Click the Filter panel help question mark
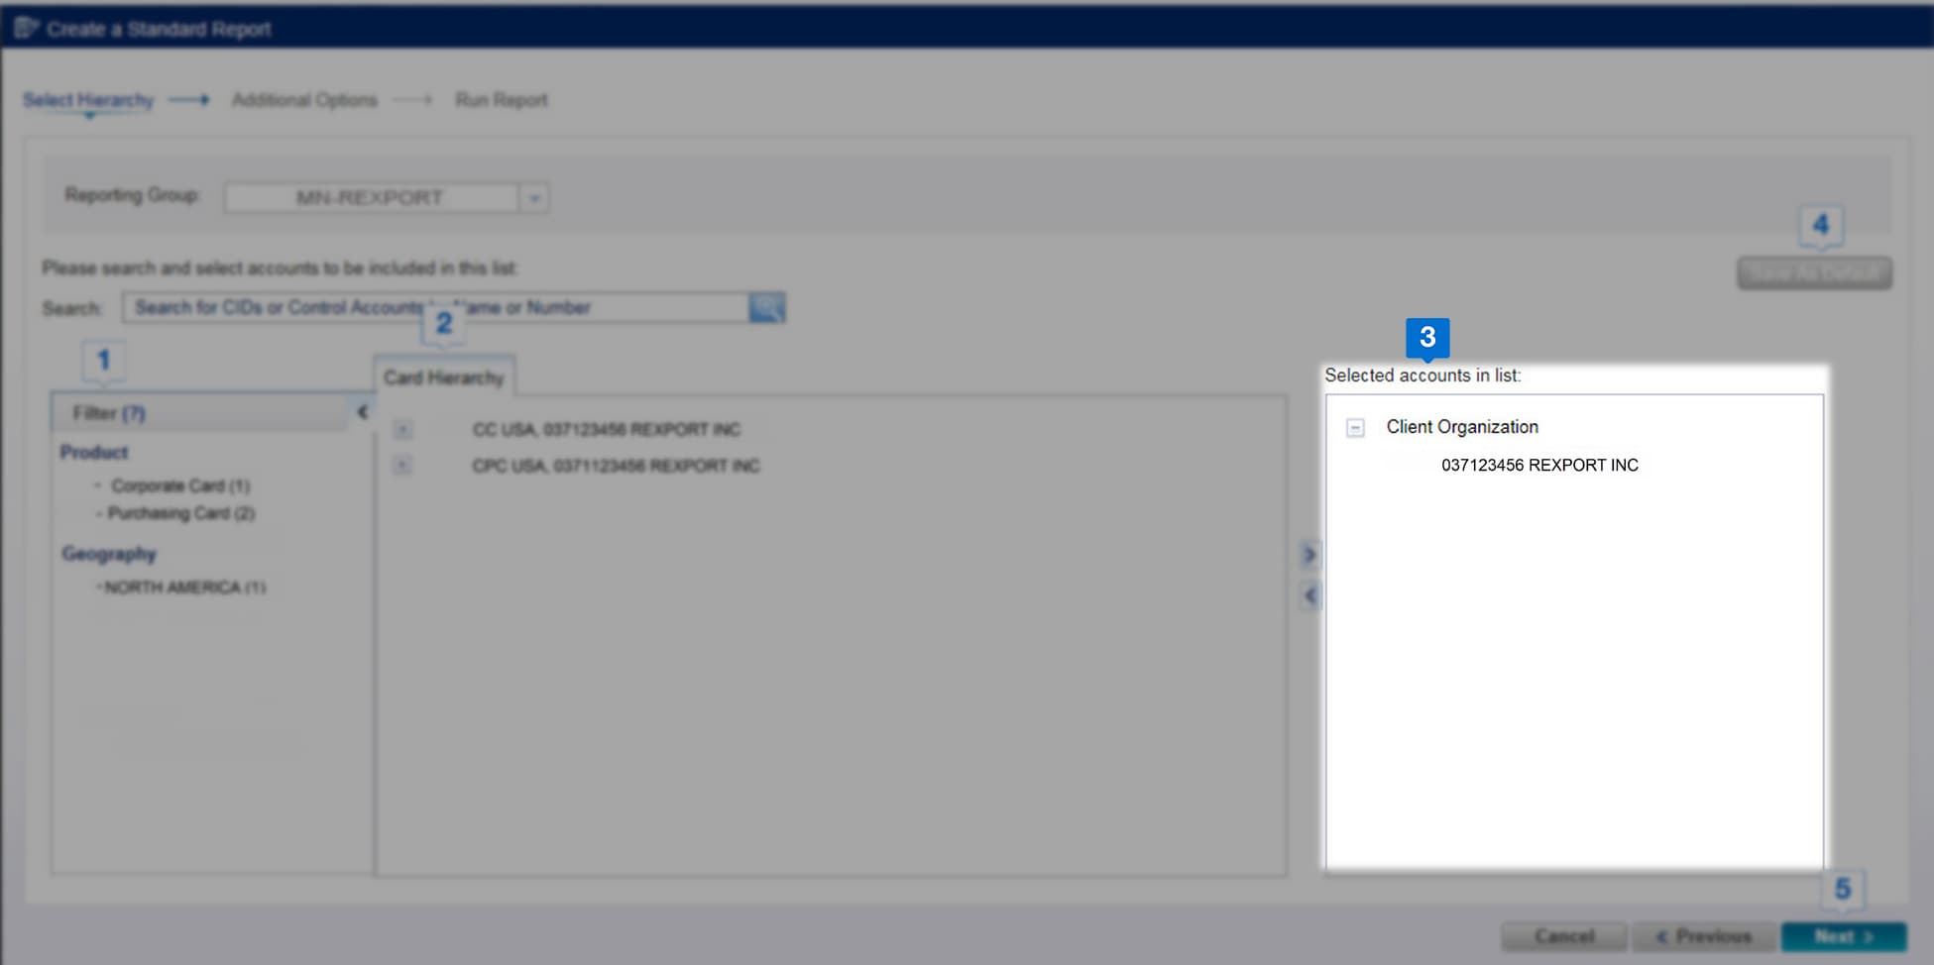The image size is (1934, 965). [x=134, y=412]
